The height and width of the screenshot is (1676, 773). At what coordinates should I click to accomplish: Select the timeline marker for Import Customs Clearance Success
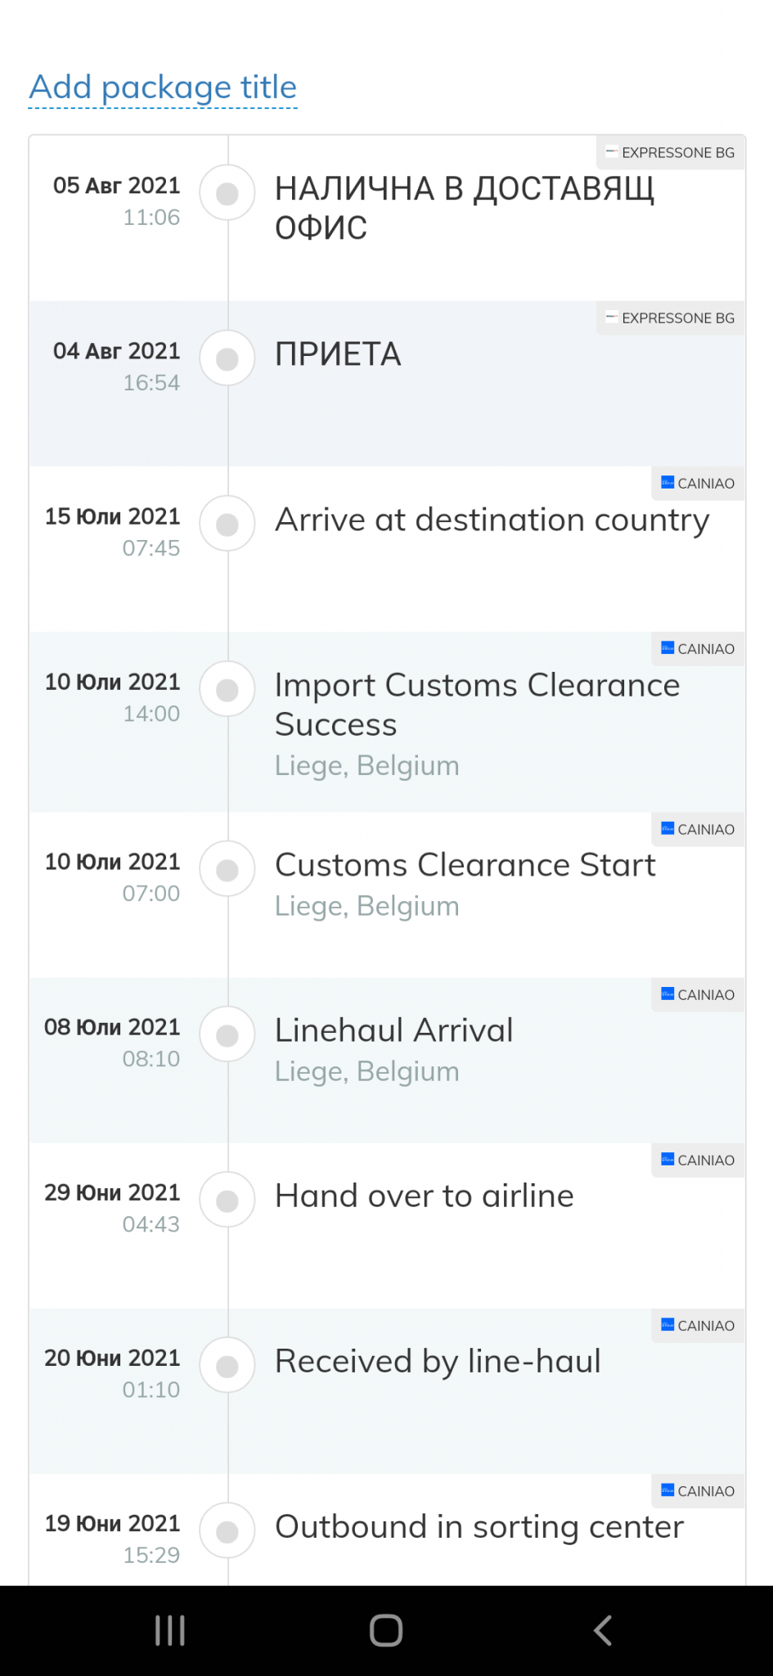227,689
